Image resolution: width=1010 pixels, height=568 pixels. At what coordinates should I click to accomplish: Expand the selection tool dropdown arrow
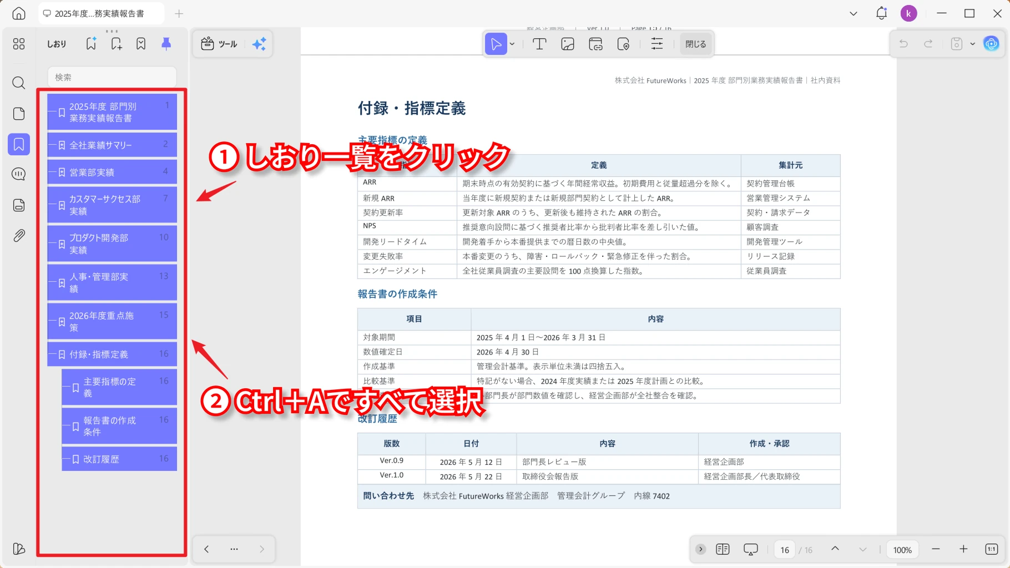point(512,44)
